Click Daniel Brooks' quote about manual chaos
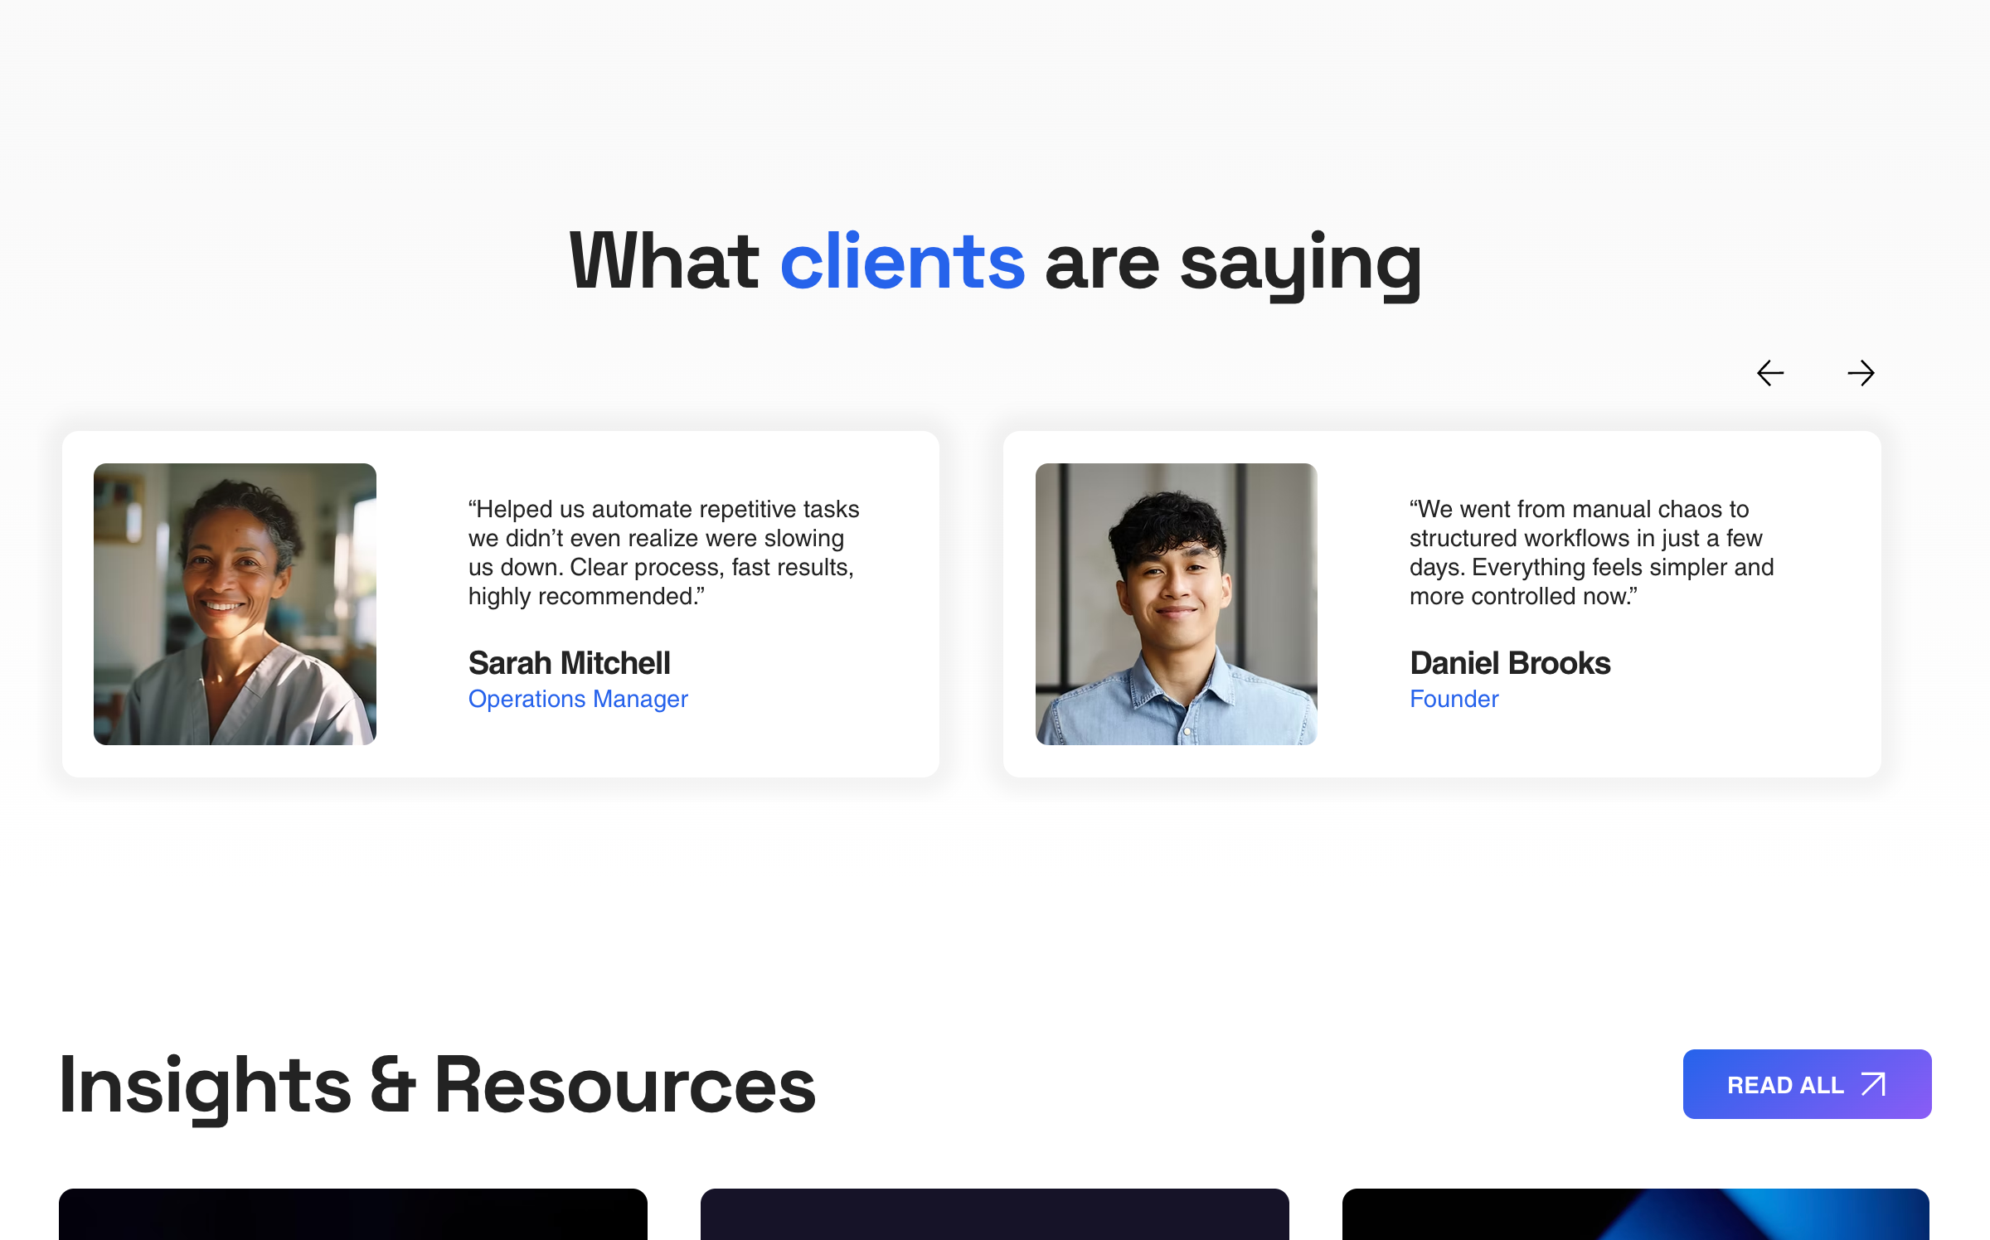 tap(1591, 552)
